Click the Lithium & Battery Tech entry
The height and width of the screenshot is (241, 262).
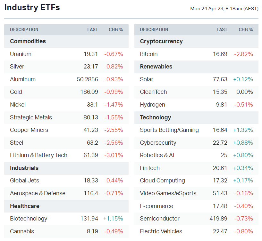[38, 155]
